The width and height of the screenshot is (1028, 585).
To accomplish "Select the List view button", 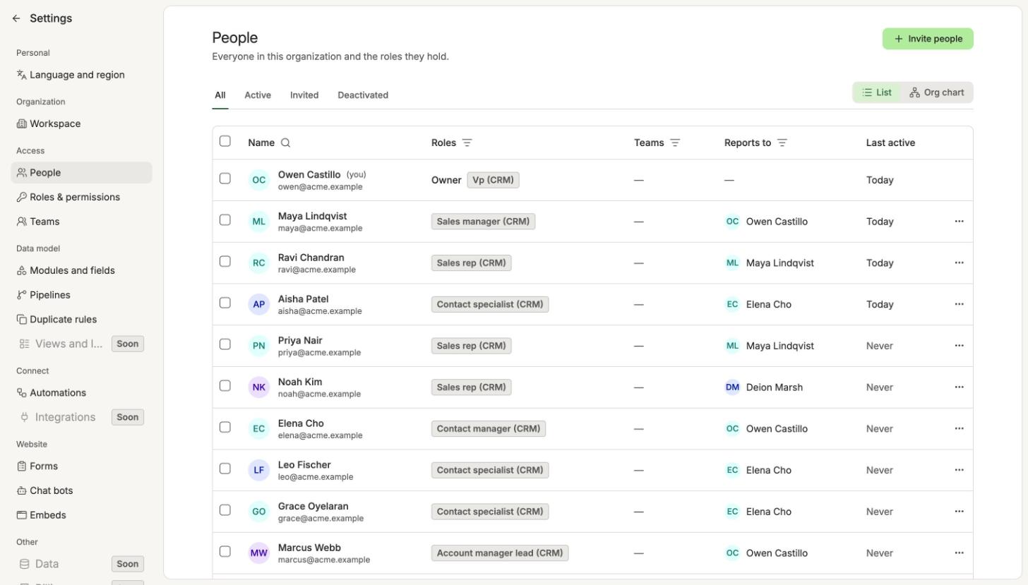I will point(877,92).
